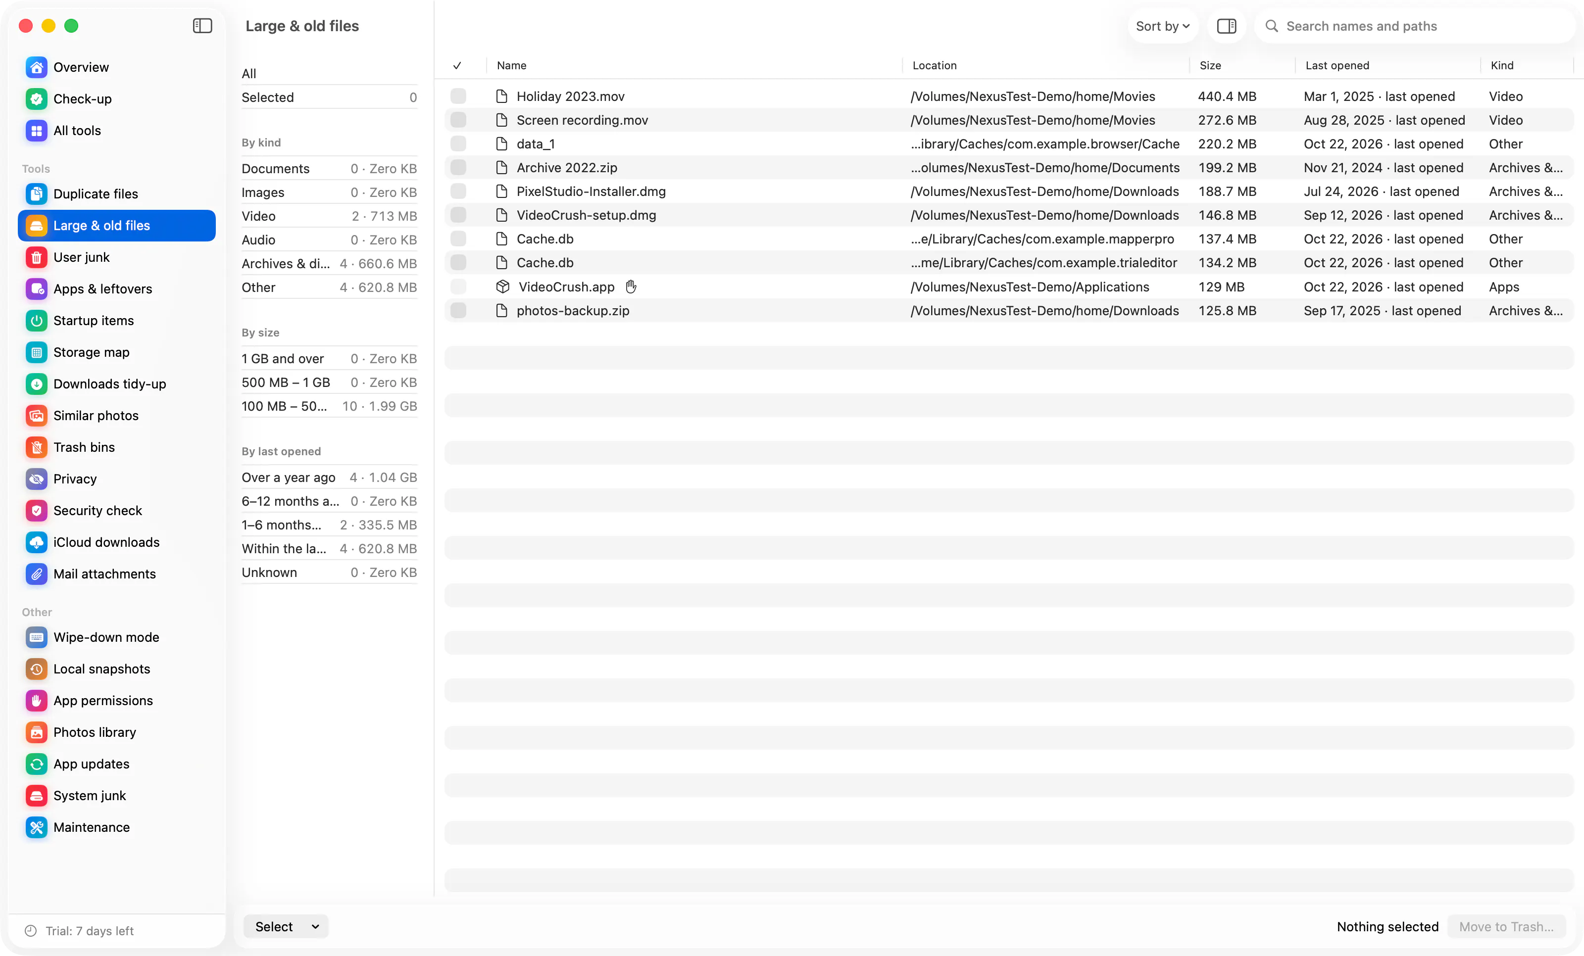Click the checkmark column header
Screen dimensions: 1584x956
point(457,65)
